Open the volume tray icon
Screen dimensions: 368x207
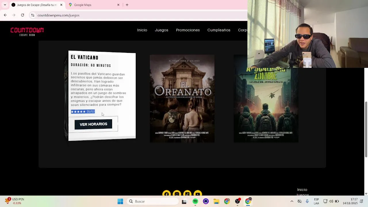coord(331,202)
